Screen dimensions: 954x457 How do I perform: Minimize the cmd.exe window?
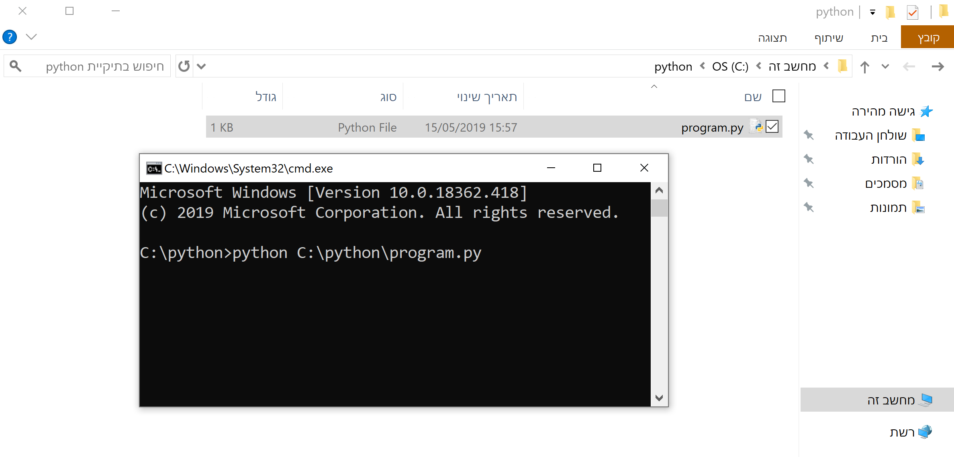[551, 168]
